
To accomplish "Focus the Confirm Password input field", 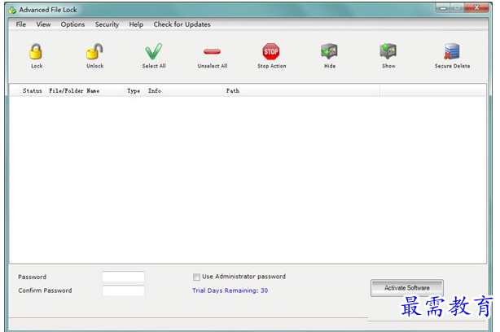I will [124, 290].
